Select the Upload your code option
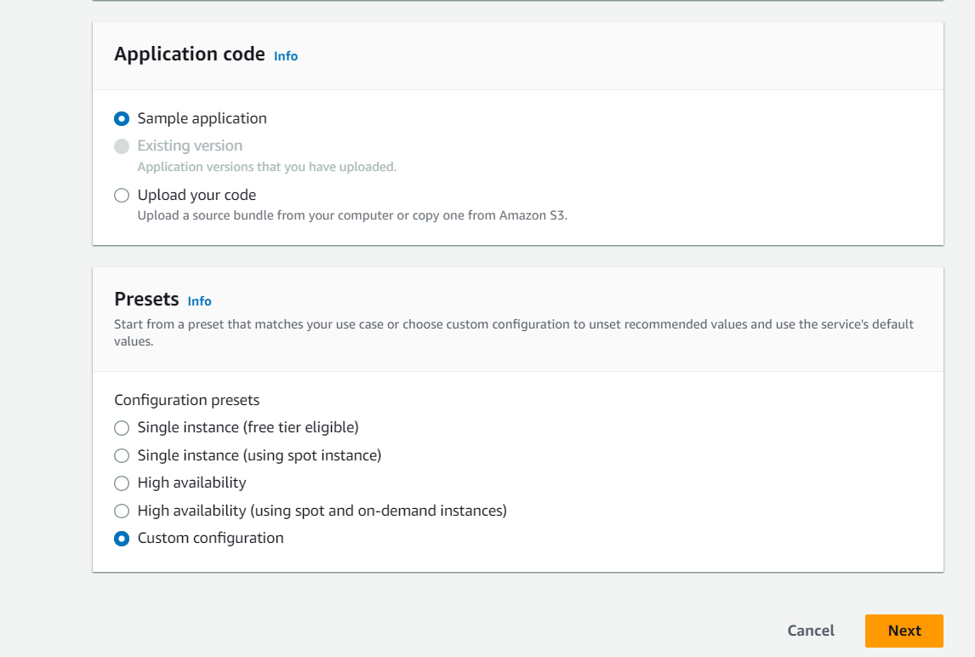975x657 pixels. tap(122, 195)
